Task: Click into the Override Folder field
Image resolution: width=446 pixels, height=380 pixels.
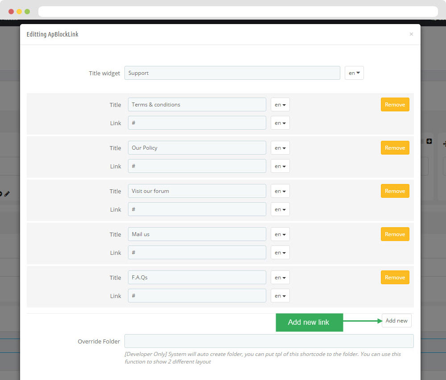Action: point(269,341)
